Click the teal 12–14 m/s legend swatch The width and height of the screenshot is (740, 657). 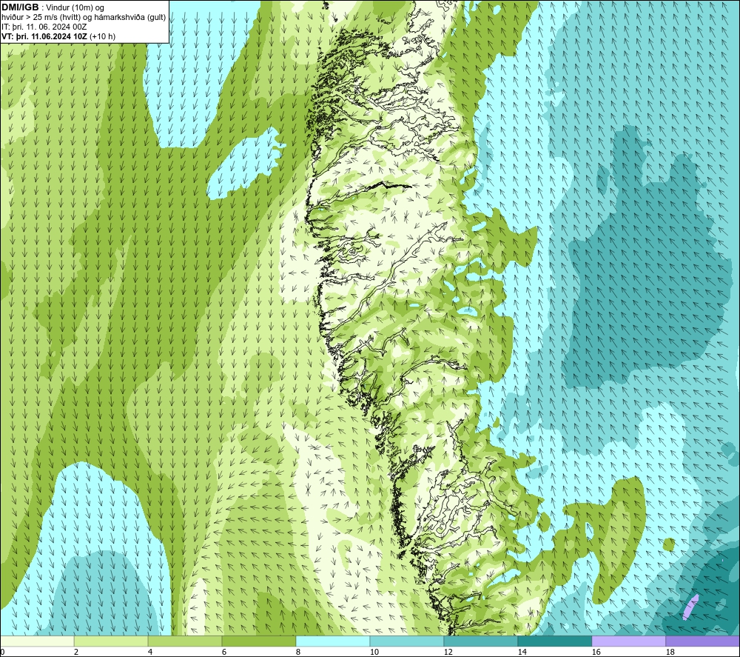coord(481,641)
